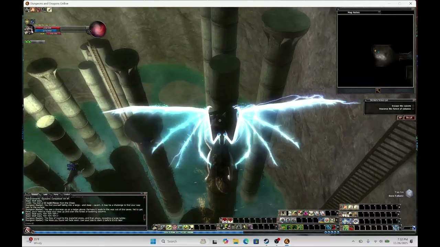Open File Explorer from the taskbar
Image resolution: width=440 pixels, height=247 pixels.
[x=236, y=241]
